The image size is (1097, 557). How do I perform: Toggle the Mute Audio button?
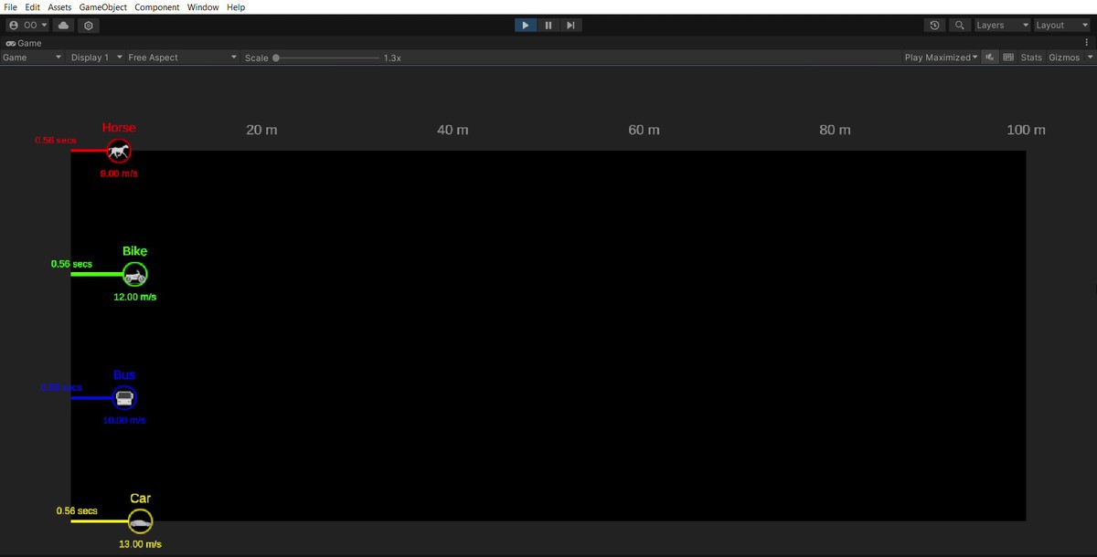989,58
